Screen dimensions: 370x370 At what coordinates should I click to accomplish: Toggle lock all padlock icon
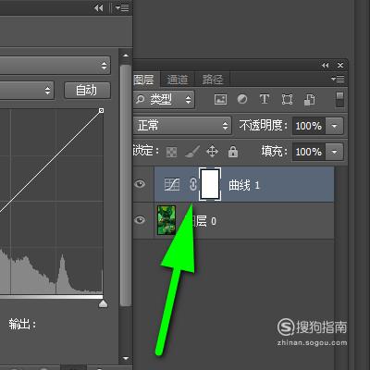pos(233,152)
